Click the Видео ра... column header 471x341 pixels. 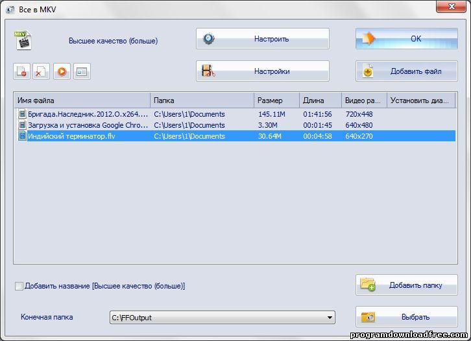point(365,100)
